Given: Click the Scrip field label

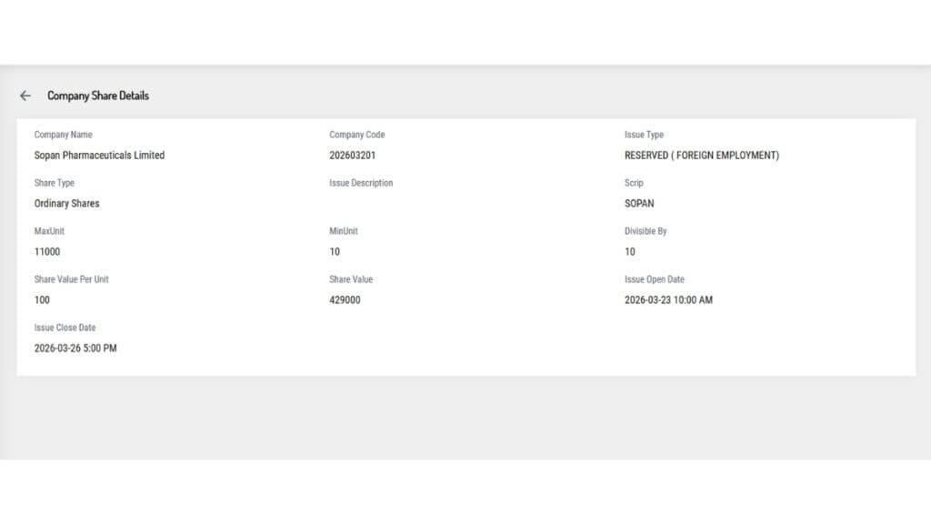Looking at the screenshot, I should point(634,183).
